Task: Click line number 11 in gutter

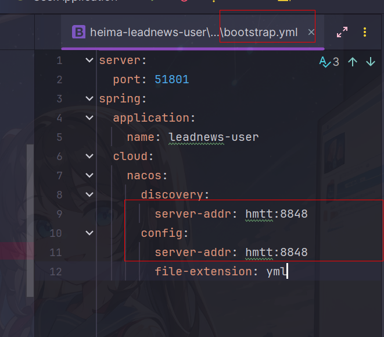Action: [56, 253]
